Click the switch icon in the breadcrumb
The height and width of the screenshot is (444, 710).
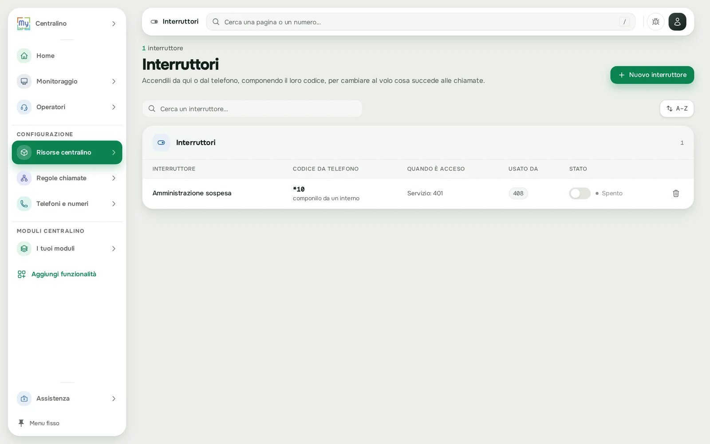click(x=154, y=22)
